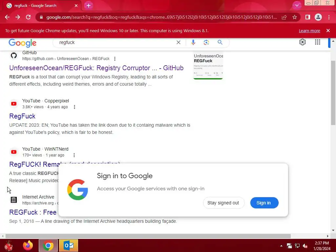Open options menu for the GitHub result
This screenshot has height=252, width=336.
click(115, 59)
